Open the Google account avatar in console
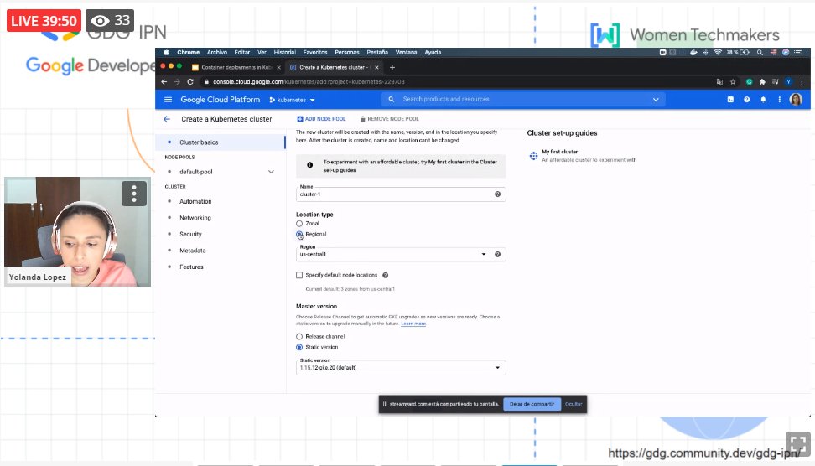Image resolution: width=815 pixels, height=466 pixels. point(796,99)
